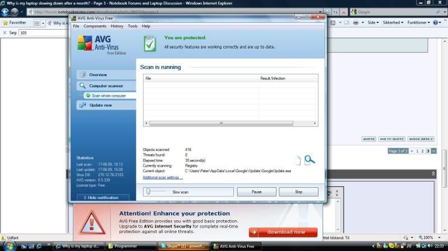448x251 pixels.
Task: Open the File menu in AVG
Action: pos(76,26)
